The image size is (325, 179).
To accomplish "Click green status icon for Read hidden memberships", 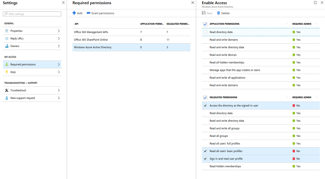I will point(294,166).
